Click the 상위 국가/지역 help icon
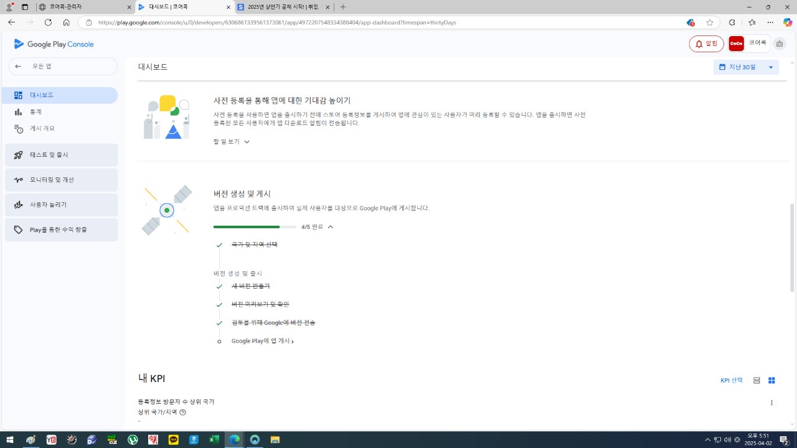Screen dimensions: 797x448 click(x=182, y=412)
